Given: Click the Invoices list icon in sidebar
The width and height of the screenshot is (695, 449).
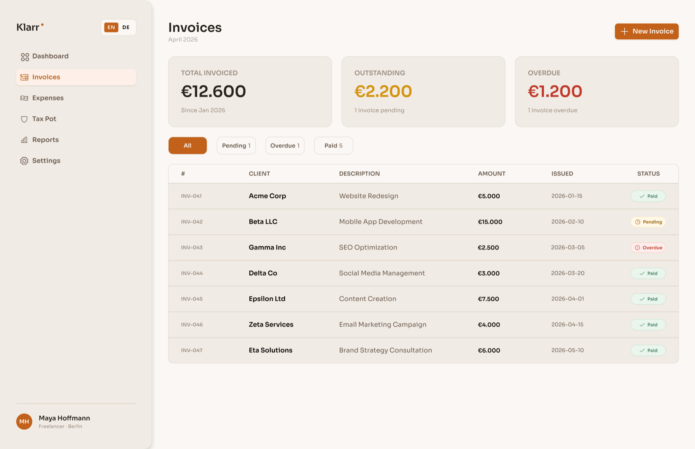Looking at the screenshot, I should 24,77.
